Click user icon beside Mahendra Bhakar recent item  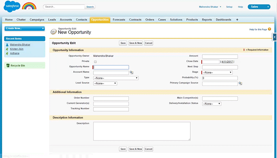[x=7, y=45]
